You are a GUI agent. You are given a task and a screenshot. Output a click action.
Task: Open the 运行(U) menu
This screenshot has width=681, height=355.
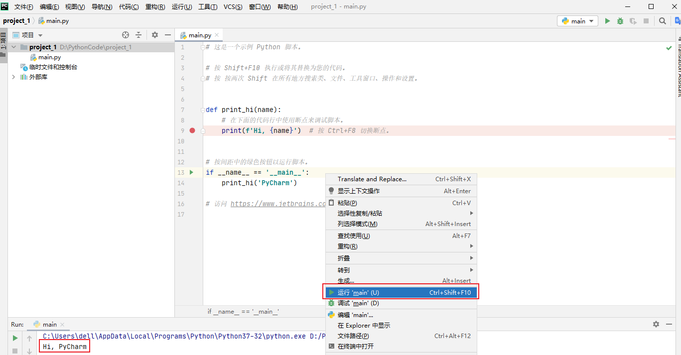click(182, 7)
